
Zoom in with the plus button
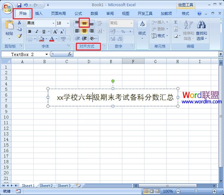(214, 191)
